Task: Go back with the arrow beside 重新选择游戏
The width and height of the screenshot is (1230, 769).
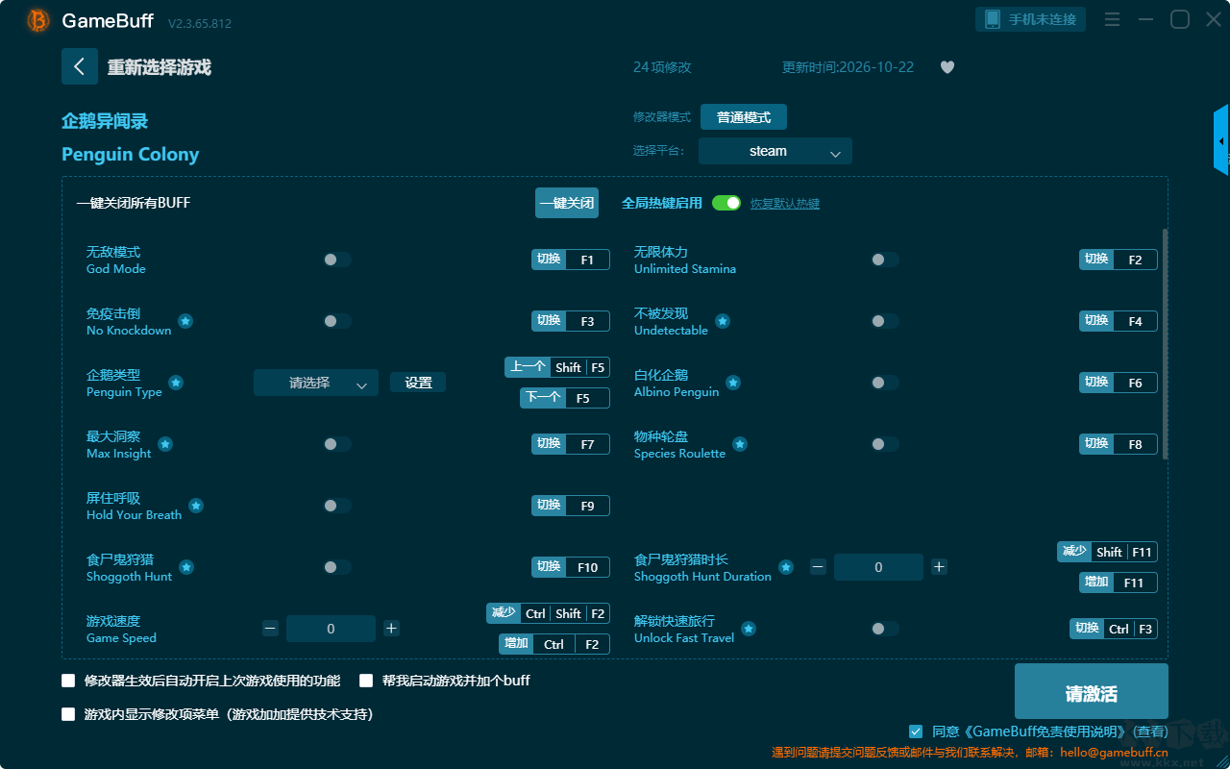Action: click(x=80, y=66)
